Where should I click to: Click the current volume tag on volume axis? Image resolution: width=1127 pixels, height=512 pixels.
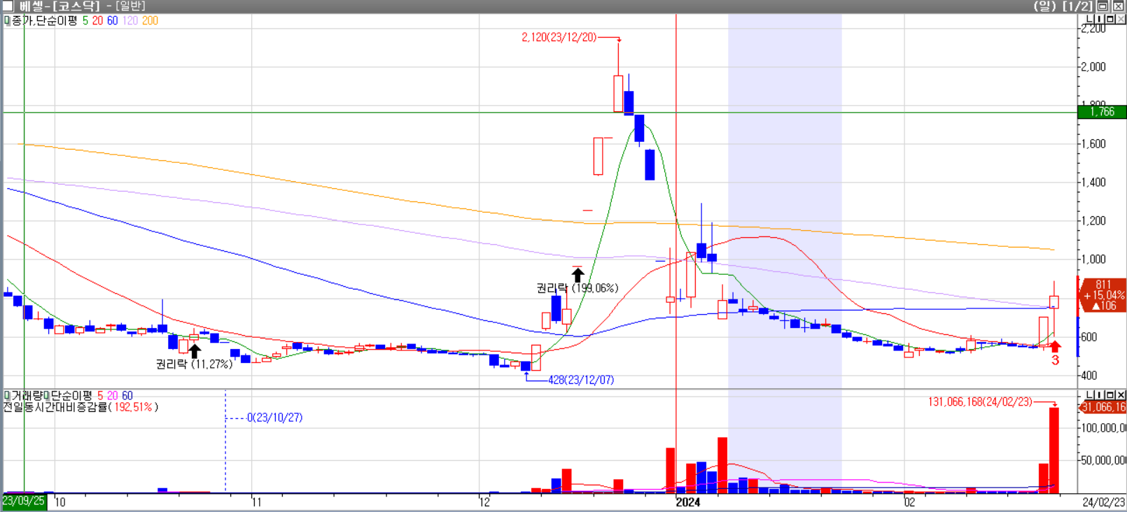(x=1103, y=407)
